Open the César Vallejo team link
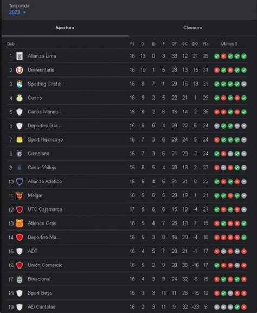This screenshot has height=313, width=257. tap(42, 168)
